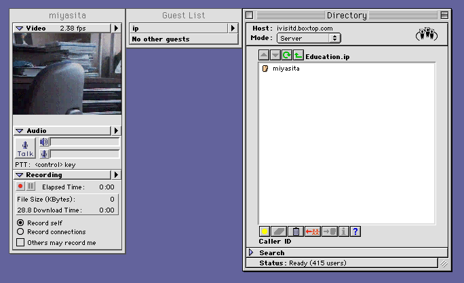The height and width of the screenshot is (283, 464).
Task: Select miyasita in the directory list
Action: [286, 69]
